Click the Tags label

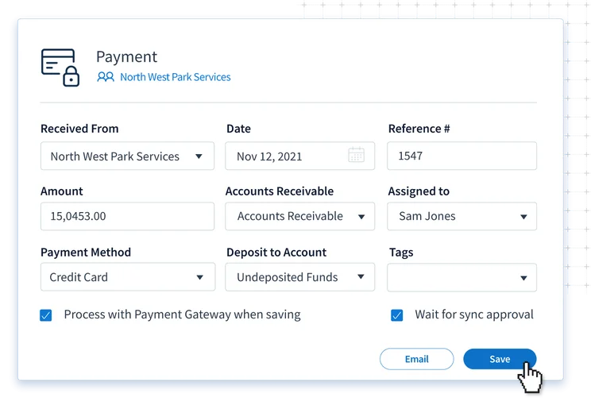pyautogui.click(x=401, y=253)
